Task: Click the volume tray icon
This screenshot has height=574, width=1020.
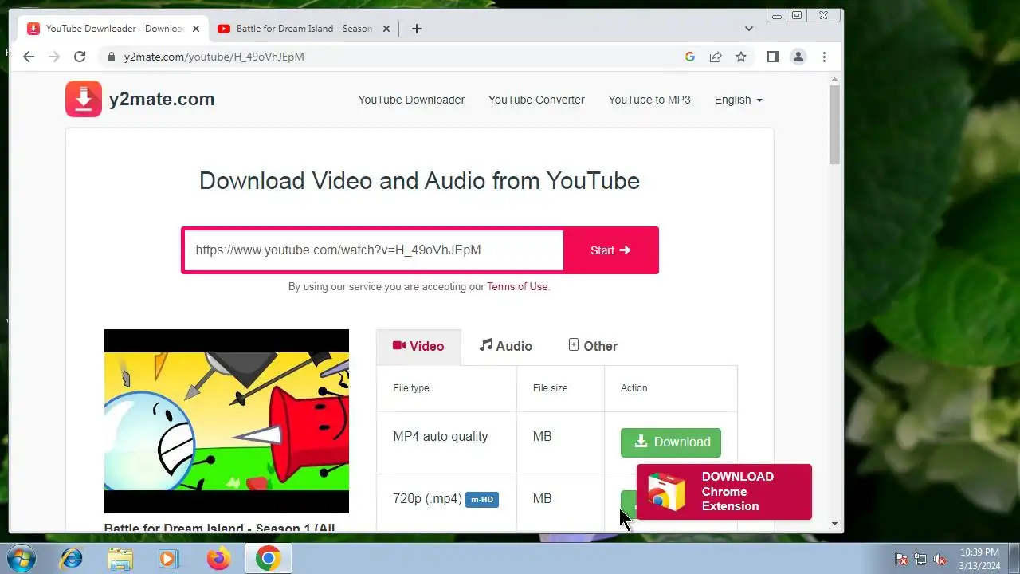Action: click(x=940, y=559)
